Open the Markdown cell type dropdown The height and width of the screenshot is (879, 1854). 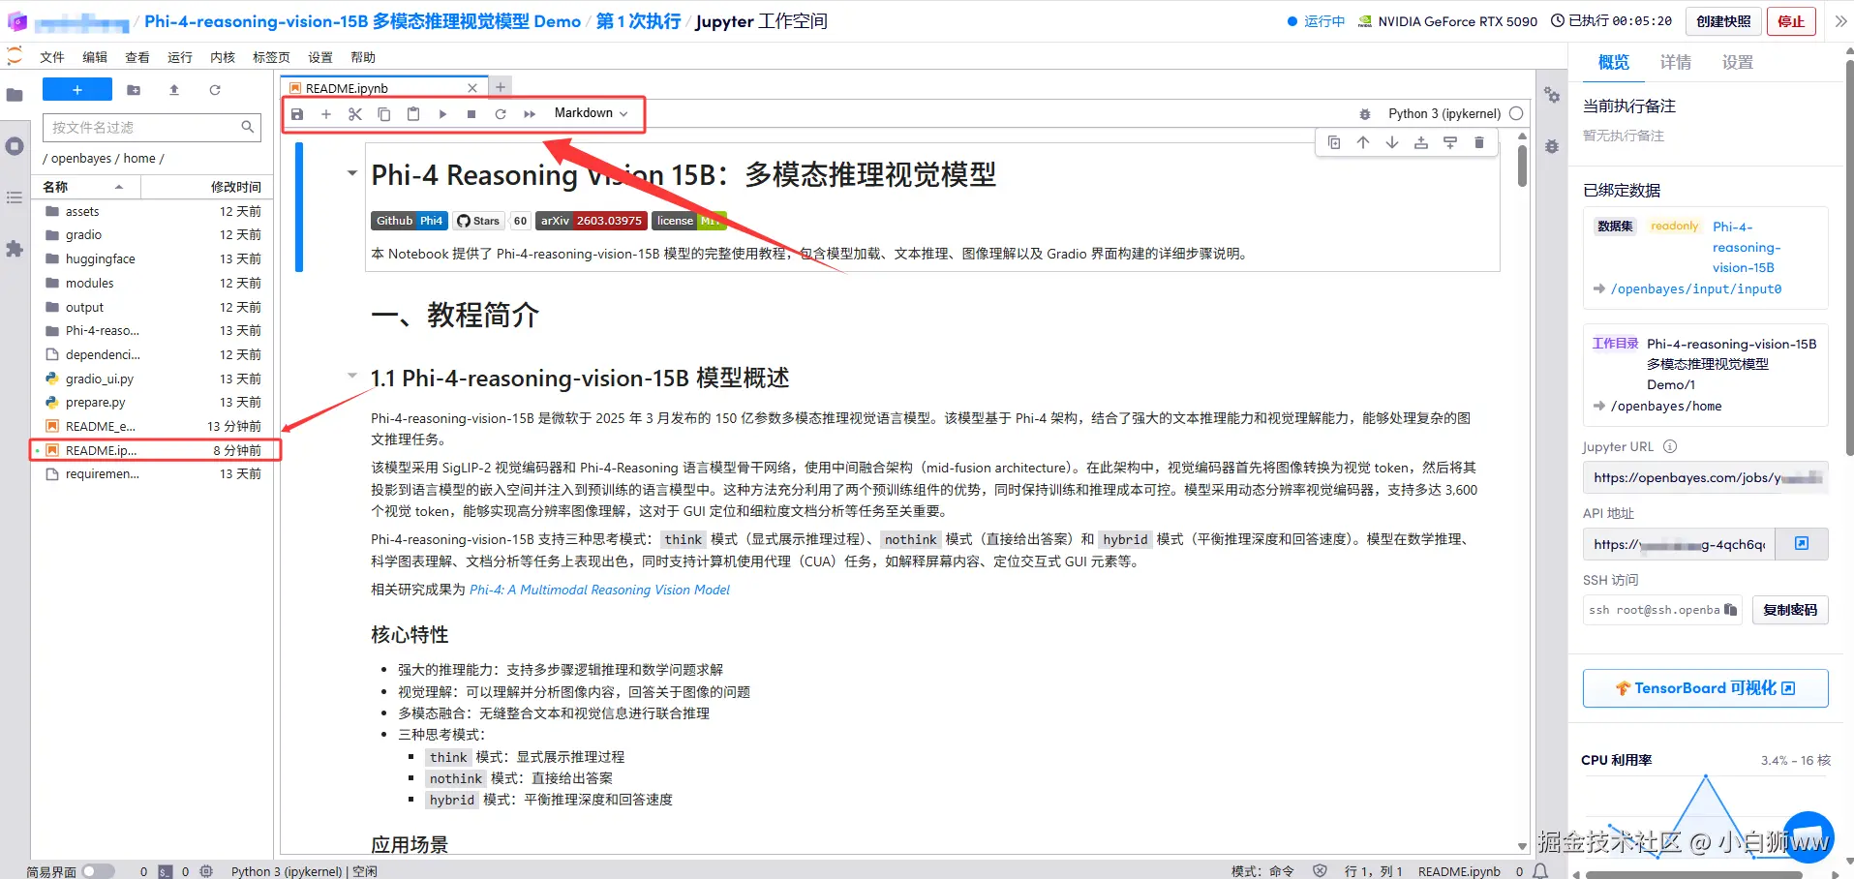592,113
